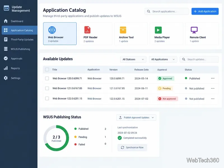Click the yellow Pending legend dot
Screen dimensions: 224x168
[x=75, y=137]
